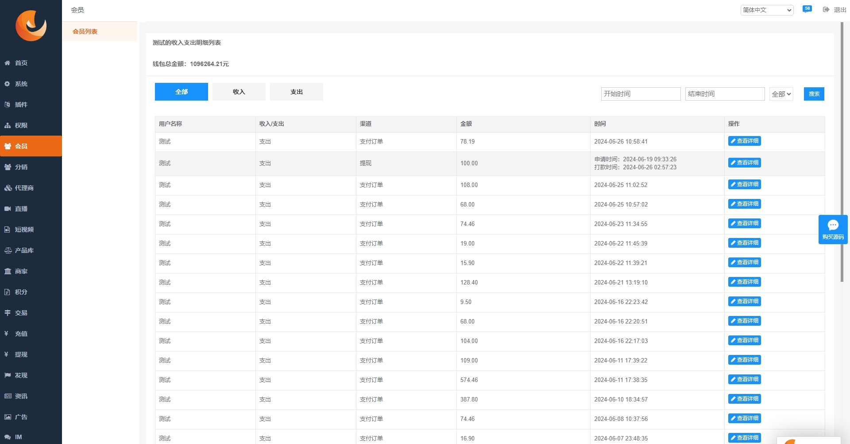Image resolution: width=850 pixels, height=444 pixels.
Task: Switch to the 收入 tab
Action: pyautogui.click(x=239, y=92)
